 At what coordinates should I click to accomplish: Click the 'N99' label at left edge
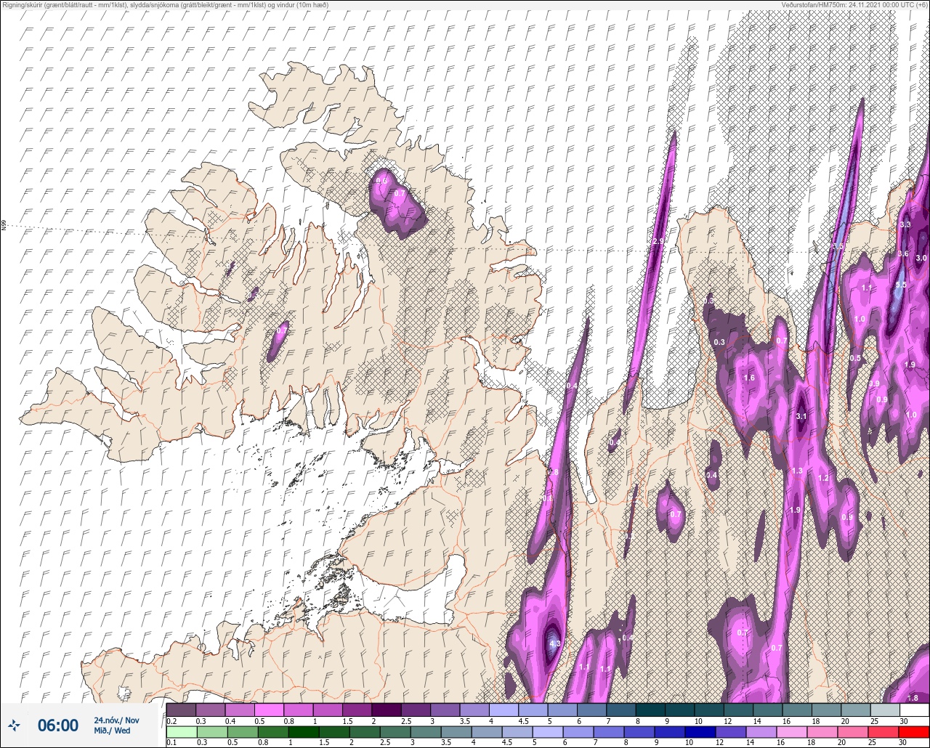coord(4,226)
